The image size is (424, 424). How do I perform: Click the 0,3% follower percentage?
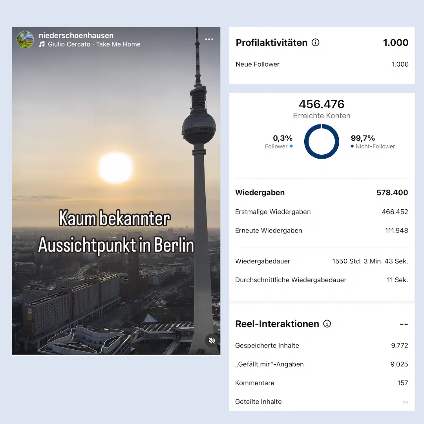coord(283,138)
